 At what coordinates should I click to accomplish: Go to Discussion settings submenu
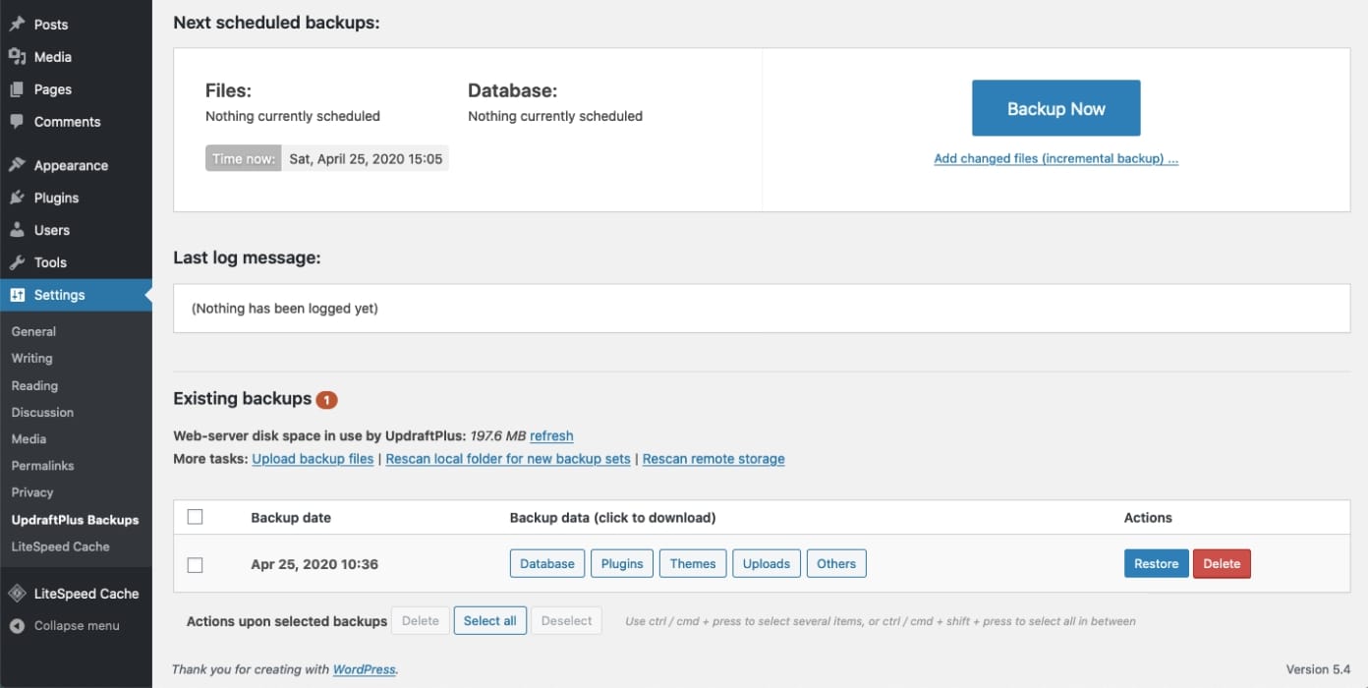point(42,413)
